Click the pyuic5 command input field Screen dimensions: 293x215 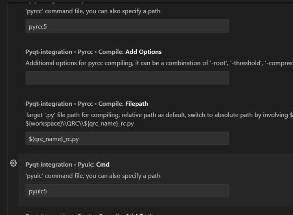[127, 191]
